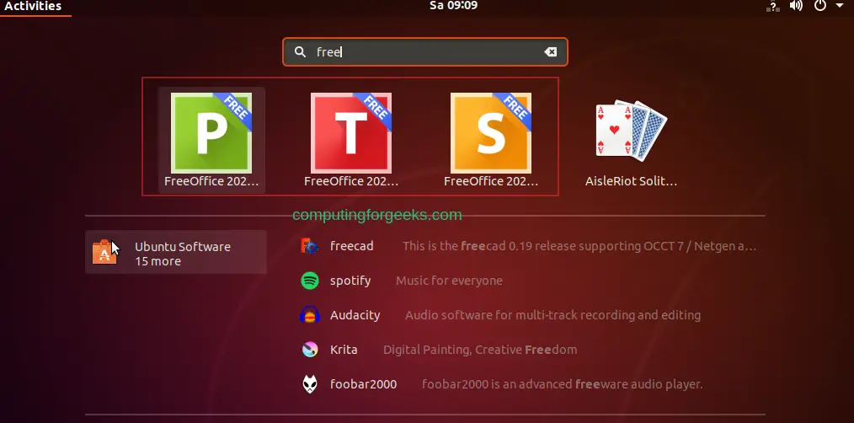Click the power icon in the top bar
This screenshot has height=423, width=854.
click(819, 6)
